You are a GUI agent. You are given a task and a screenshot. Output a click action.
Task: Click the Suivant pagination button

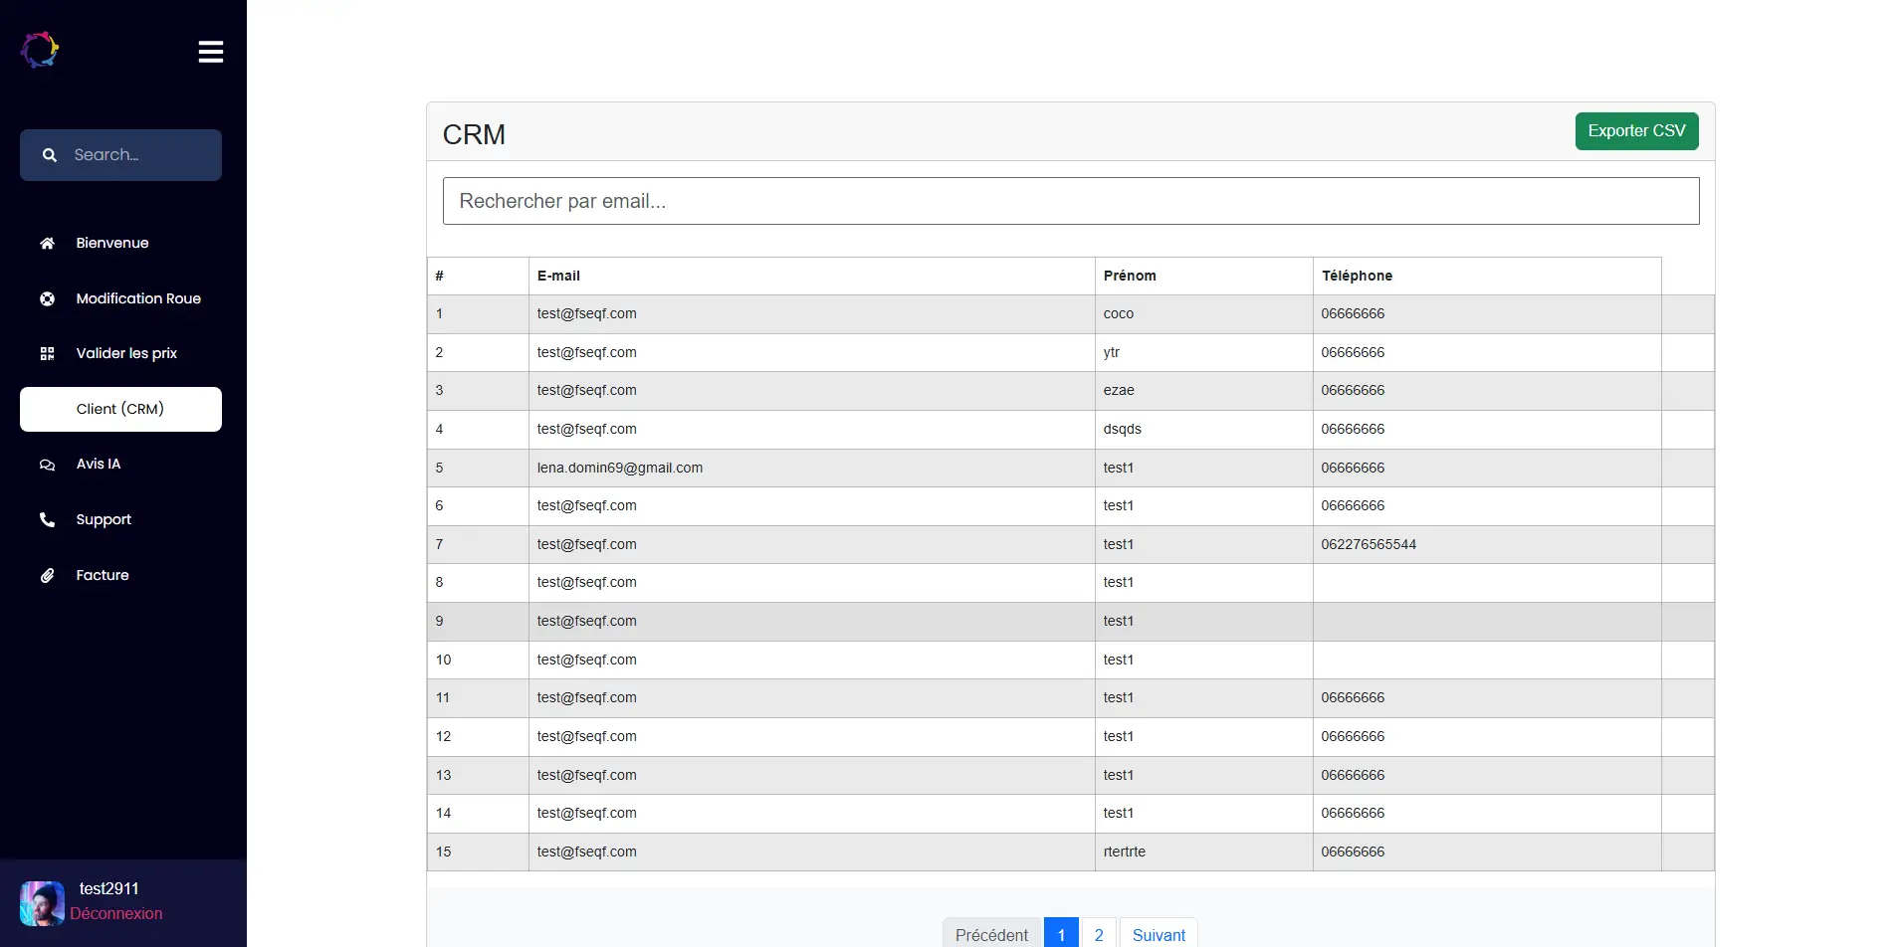tap(1159, 934)
